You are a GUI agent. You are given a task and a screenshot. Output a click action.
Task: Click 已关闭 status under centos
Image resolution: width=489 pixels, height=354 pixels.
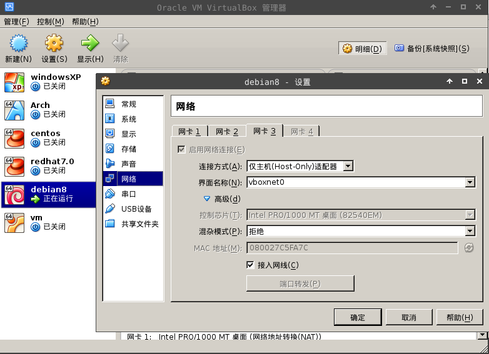pos(54,142)
